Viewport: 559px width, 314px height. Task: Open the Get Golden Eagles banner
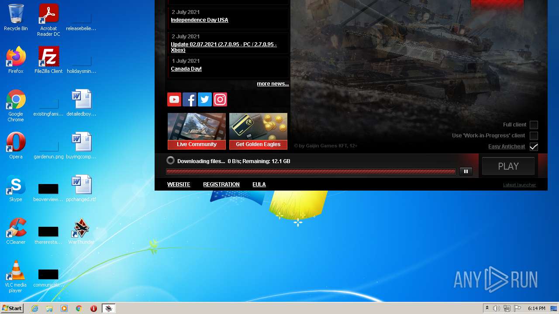pyautogui.click(x=258, y=131)
